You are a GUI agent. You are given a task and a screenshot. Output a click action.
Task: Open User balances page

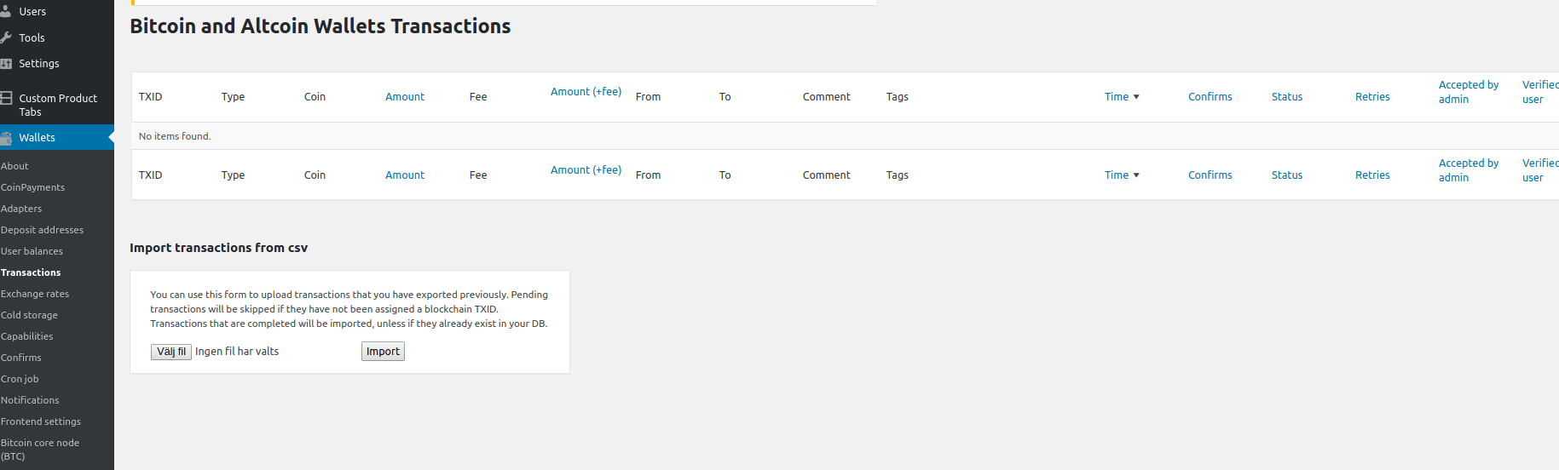point(32,251)
